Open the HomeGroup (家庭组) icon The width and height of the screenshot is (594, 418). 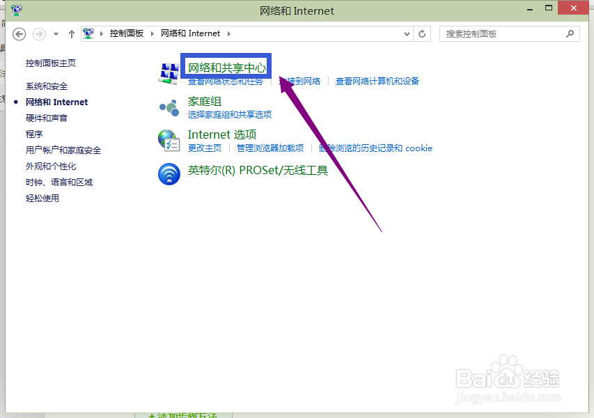coord(169,108)
